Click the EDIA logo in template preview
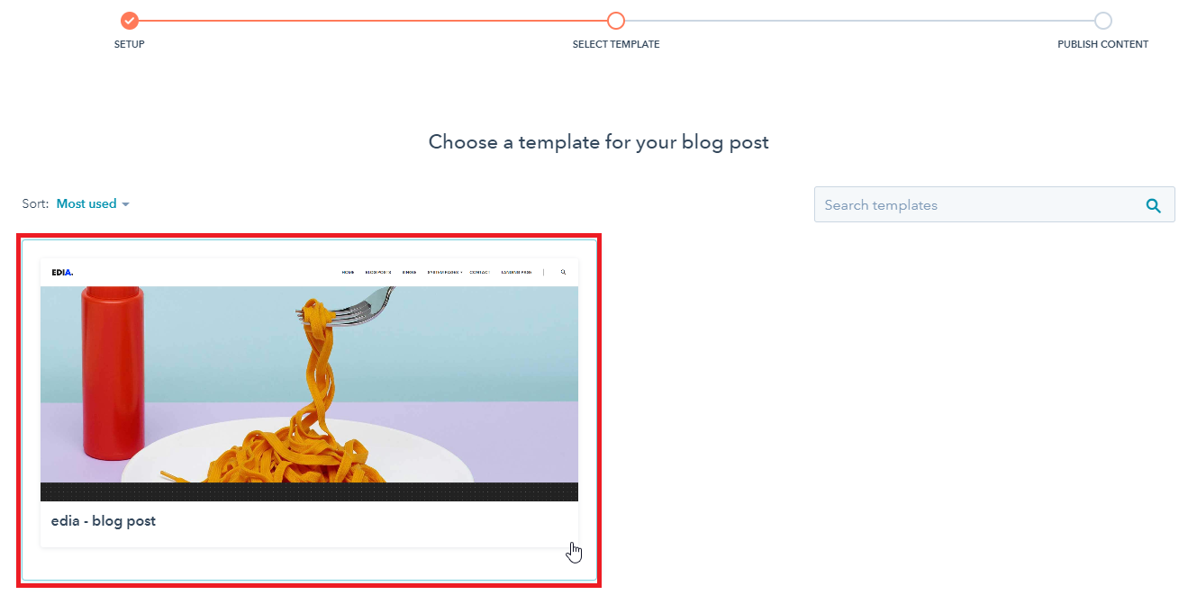This screenshot has width=1188, height=613. [x=62, y=272]
